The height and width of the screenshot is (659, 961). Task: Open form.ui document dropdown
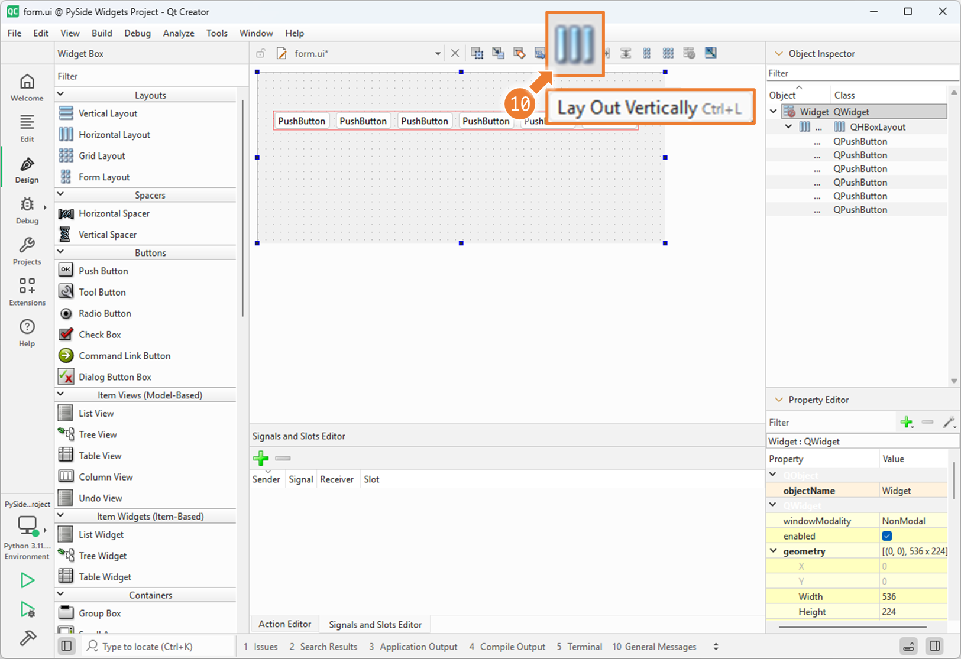click(438, 53)
